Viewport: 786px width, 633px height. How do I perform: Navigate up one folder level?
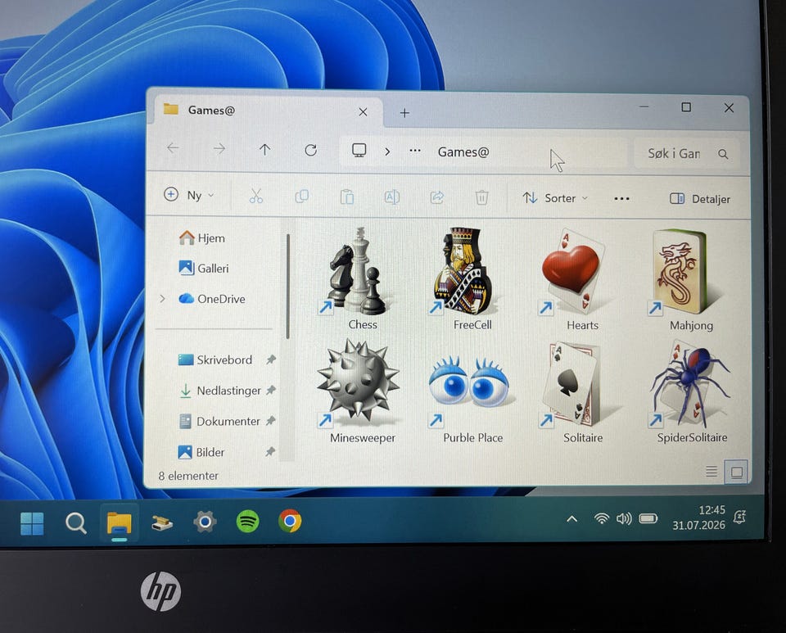point(264,149)
